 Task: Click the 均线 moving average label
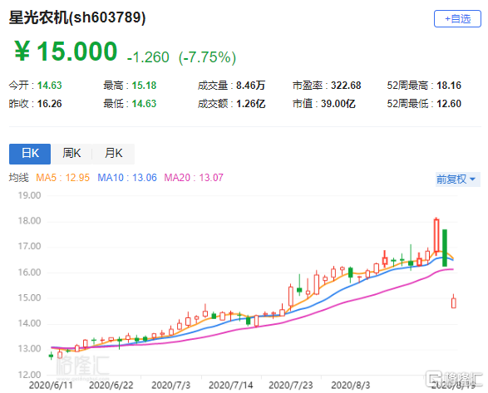point(18,178)
